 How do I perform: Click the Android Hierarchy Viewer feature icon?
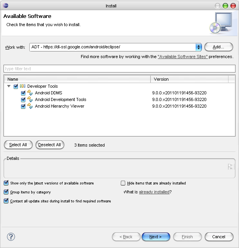(x=30, y=106)
